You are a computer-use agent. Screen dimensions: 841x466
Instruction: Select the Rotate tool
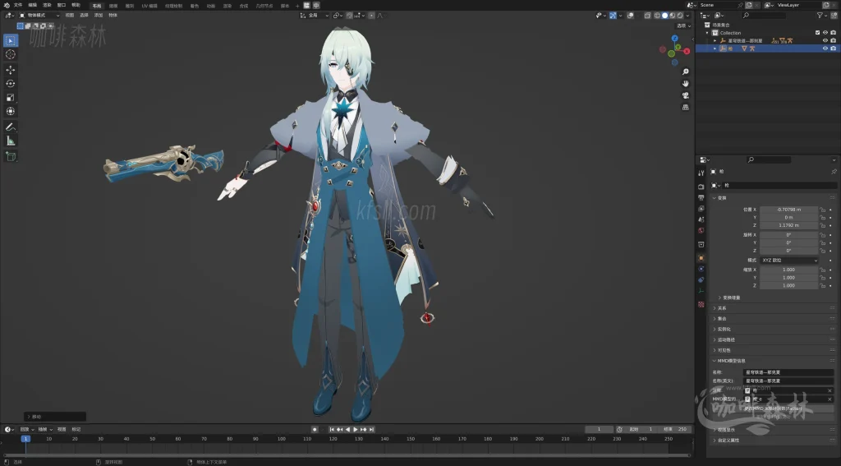[10, 83]
